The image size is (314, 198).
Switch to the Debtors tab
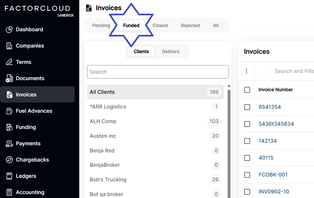[x=171, y=51]
